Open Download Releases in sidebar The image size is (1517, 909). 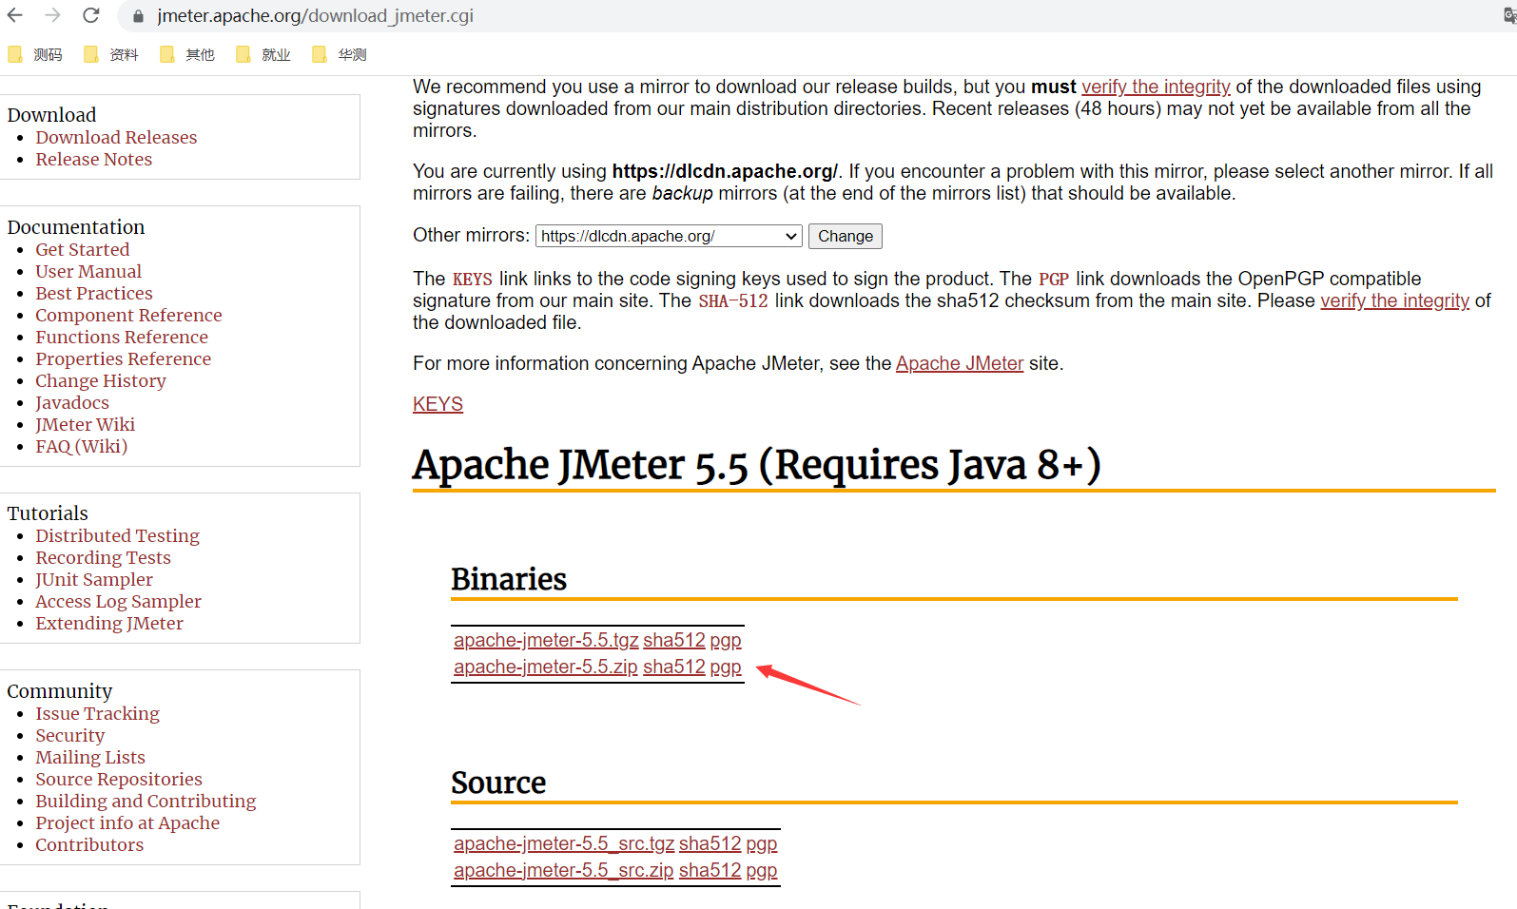[x=116, y=137]
